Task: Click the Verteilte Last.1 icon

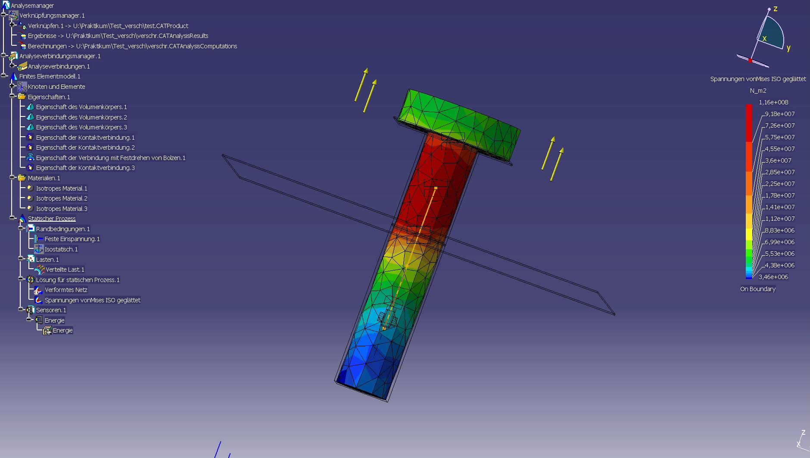Action: point(40,270)
